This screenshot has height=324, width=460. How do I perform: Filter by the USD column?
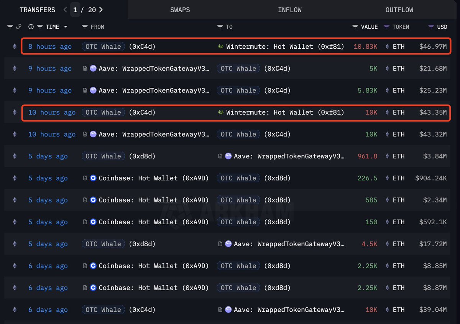click(431, 27)
